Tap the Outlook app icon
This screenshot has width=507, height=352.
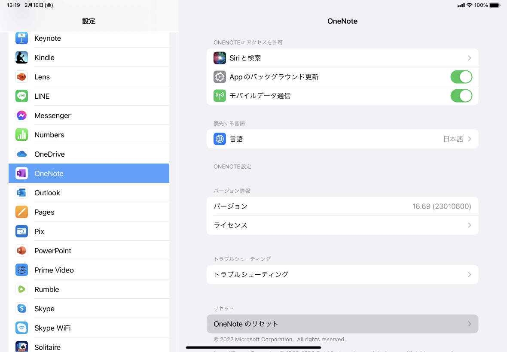coord(21,193)
